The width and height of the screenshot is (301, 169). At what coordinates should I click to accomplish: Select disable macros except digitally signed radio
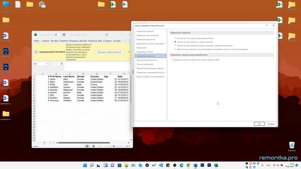[175, 46]
